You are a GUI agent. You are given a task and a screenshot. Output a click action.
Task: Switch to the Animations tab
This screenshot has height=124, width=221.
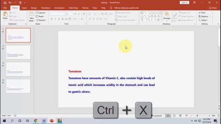[60, 8]
